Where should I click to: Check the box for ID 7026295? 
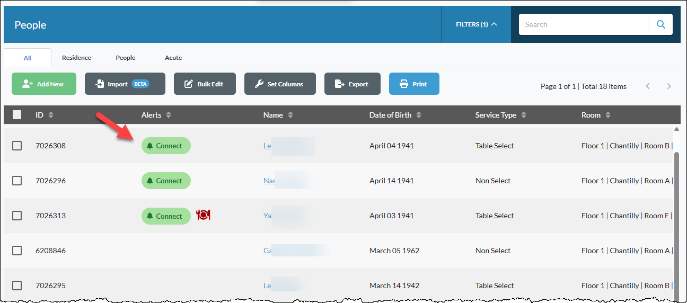point(17,286)
